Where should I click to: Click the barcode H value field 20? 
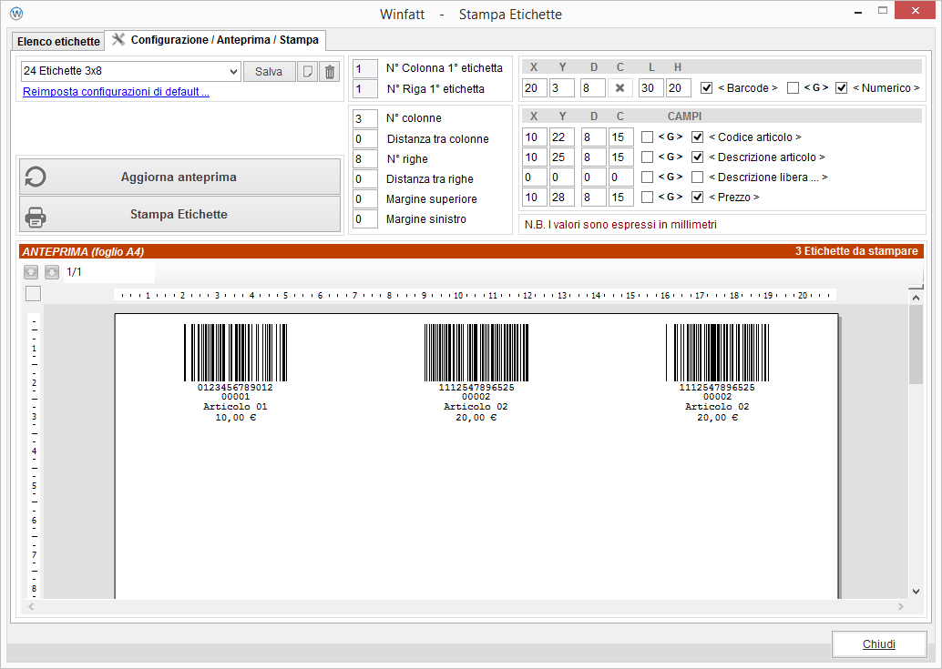679,88
